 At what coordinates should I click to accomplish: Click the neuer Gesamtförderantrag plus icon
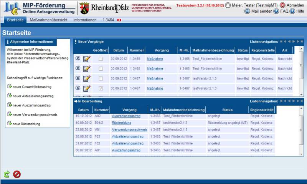9,86
